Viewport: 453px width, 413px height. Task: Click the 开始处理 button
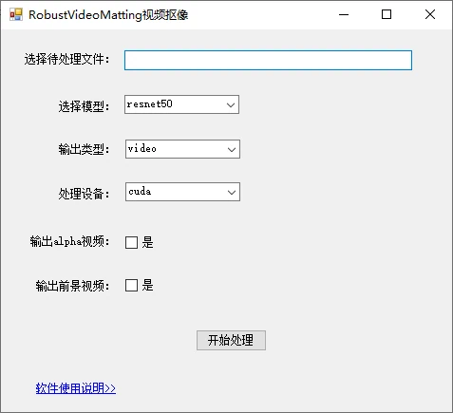pos(231,341)
